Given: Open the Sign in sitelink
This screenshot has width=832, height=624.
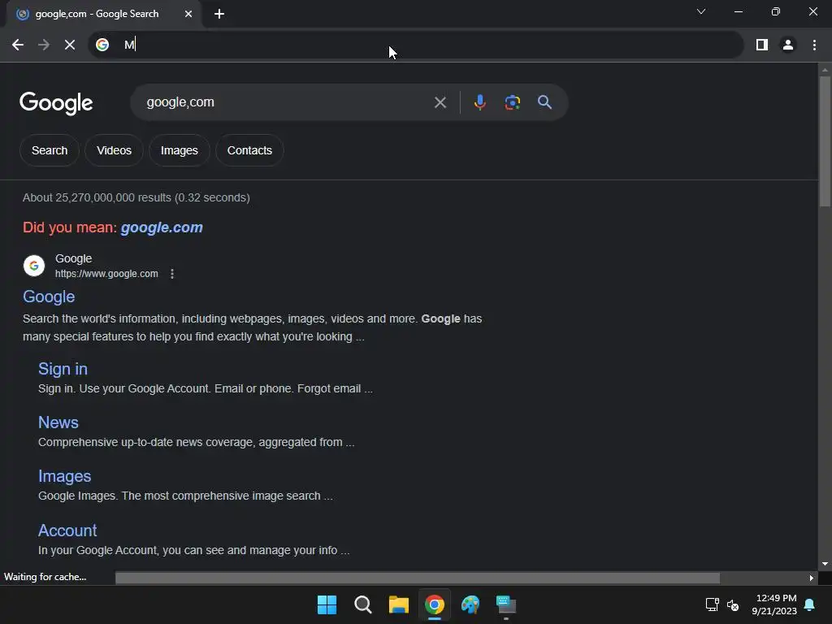Looking at the screenshot, I should pos(63,369).
